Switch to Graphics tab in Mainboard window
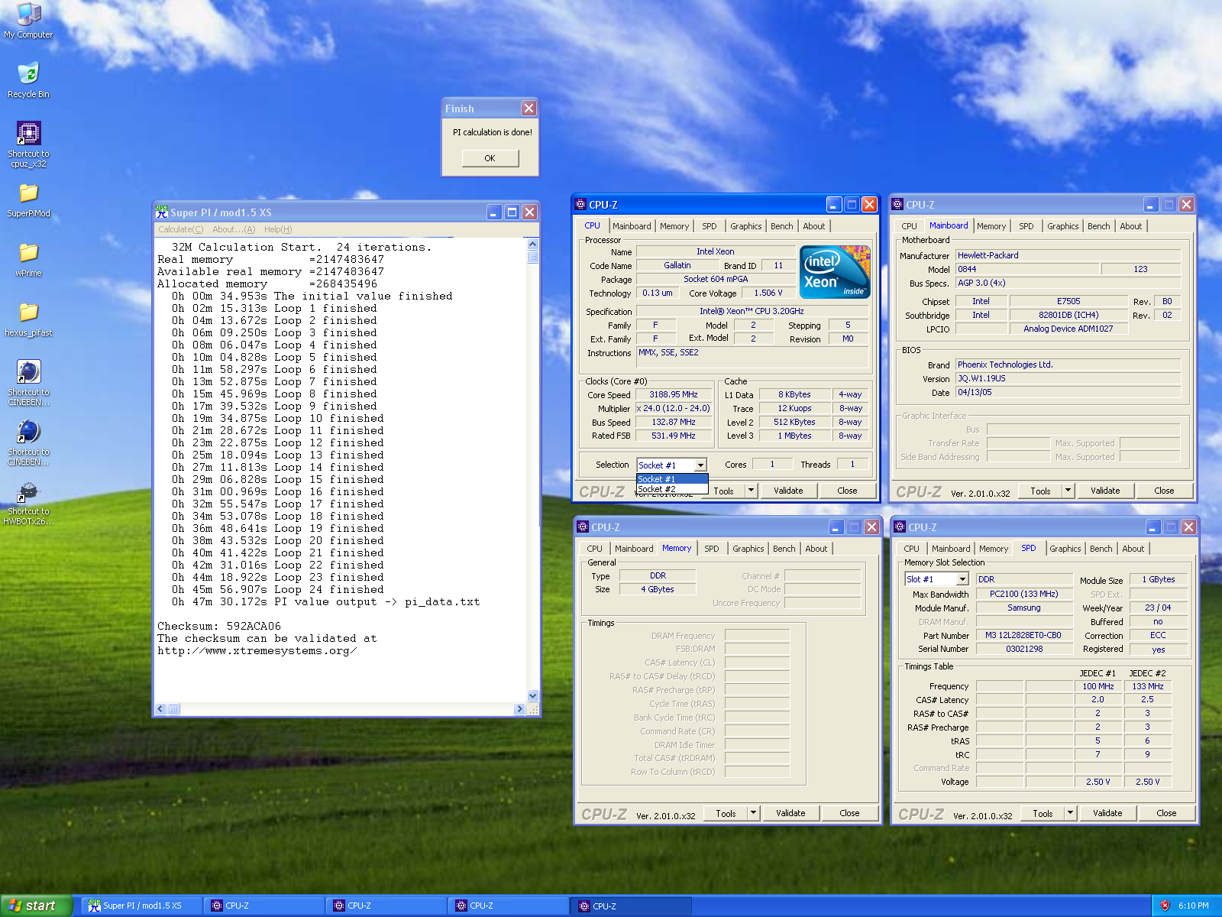This screenshot has height=917, width=1222. [x=1062, y=226]
